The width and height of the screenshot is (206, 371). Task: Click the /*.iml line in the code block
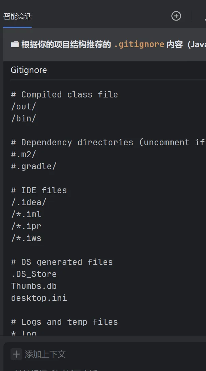[x=26, y=214]
